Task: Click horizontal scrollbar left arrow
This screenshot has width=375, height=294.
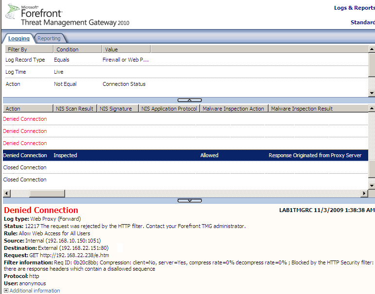Action: (7, 193)
